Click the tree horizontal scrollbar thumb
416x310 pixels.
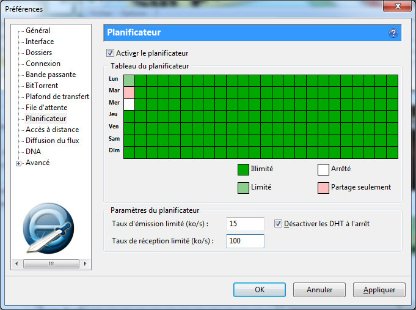coord(51,264)
